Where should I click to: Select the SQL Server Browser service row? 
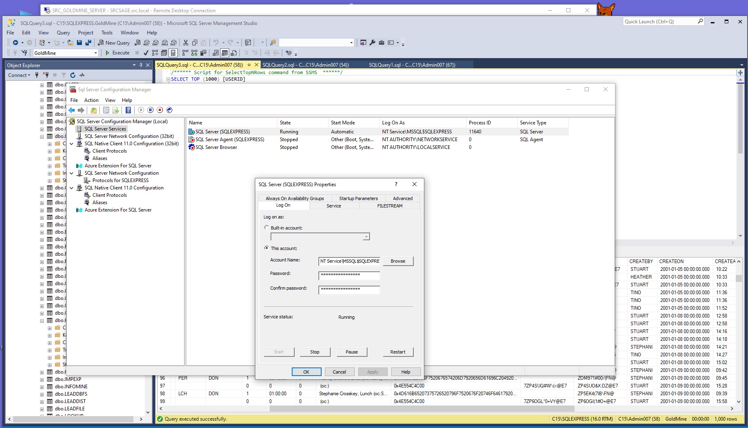click(x=378, y=147)
